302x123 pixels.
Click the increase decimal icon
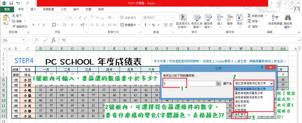coord(165,25)
